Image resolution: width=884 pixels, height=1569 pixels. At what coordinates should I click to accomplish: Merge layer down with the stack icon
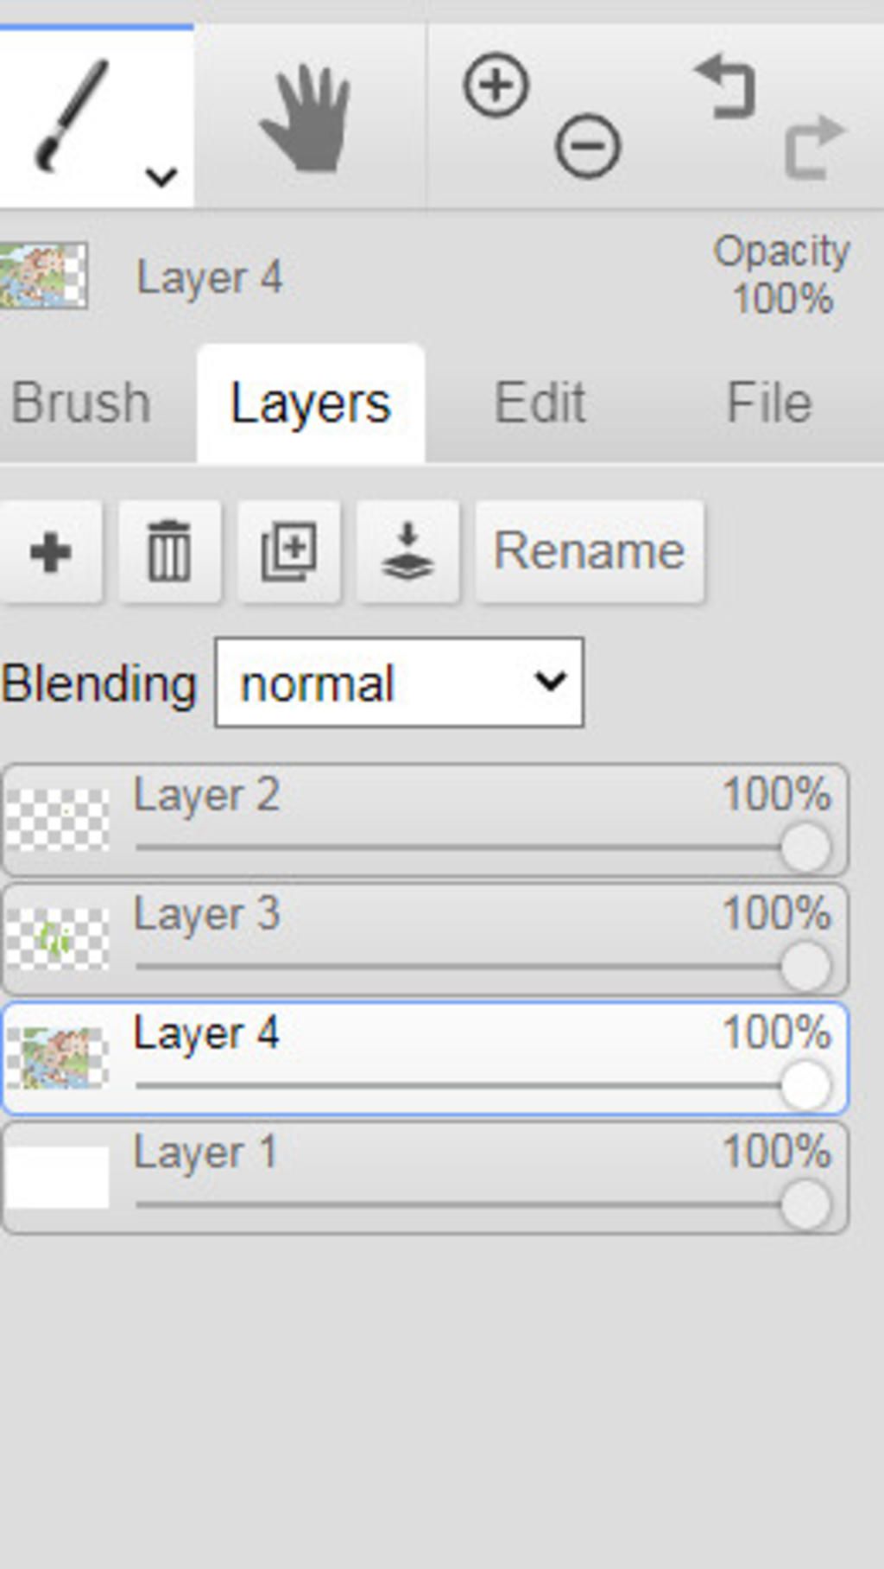tap(407, 551)
